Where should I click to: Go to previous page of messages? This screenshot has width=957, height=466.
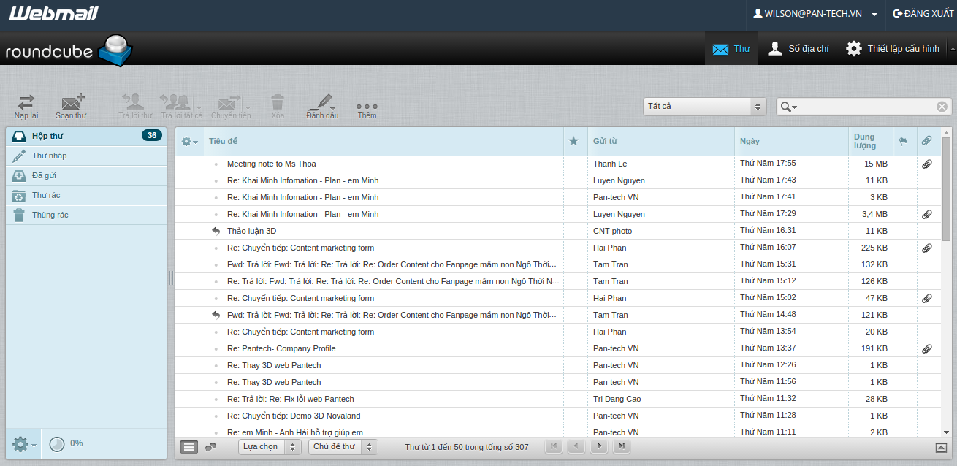click(577, 446)
